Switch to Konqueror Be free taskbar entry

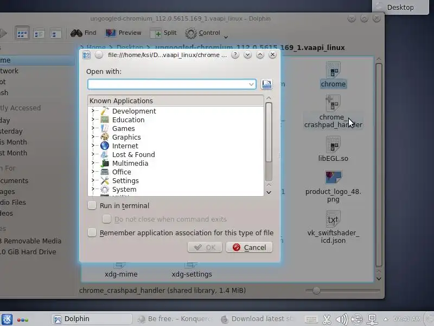point(176,319)
